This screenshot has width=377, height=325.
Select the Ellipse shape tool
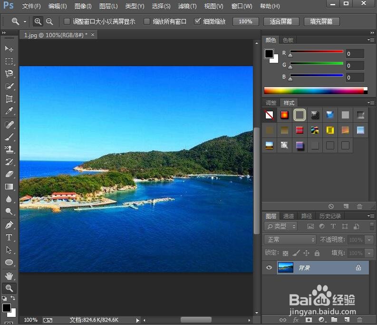point(9,262)
